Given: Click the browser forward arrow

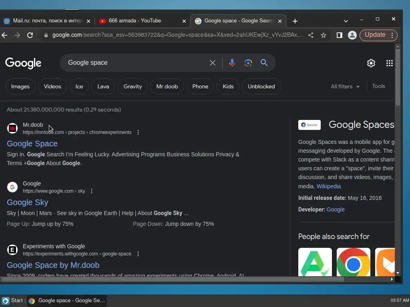Looking at the screenshot, I should tap(17, 35).
